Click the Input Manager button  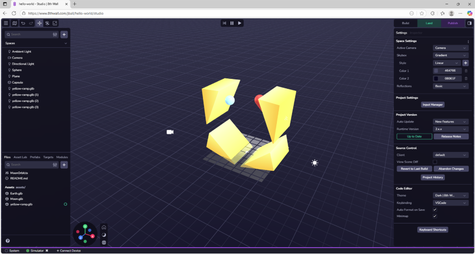click(432, 105)
